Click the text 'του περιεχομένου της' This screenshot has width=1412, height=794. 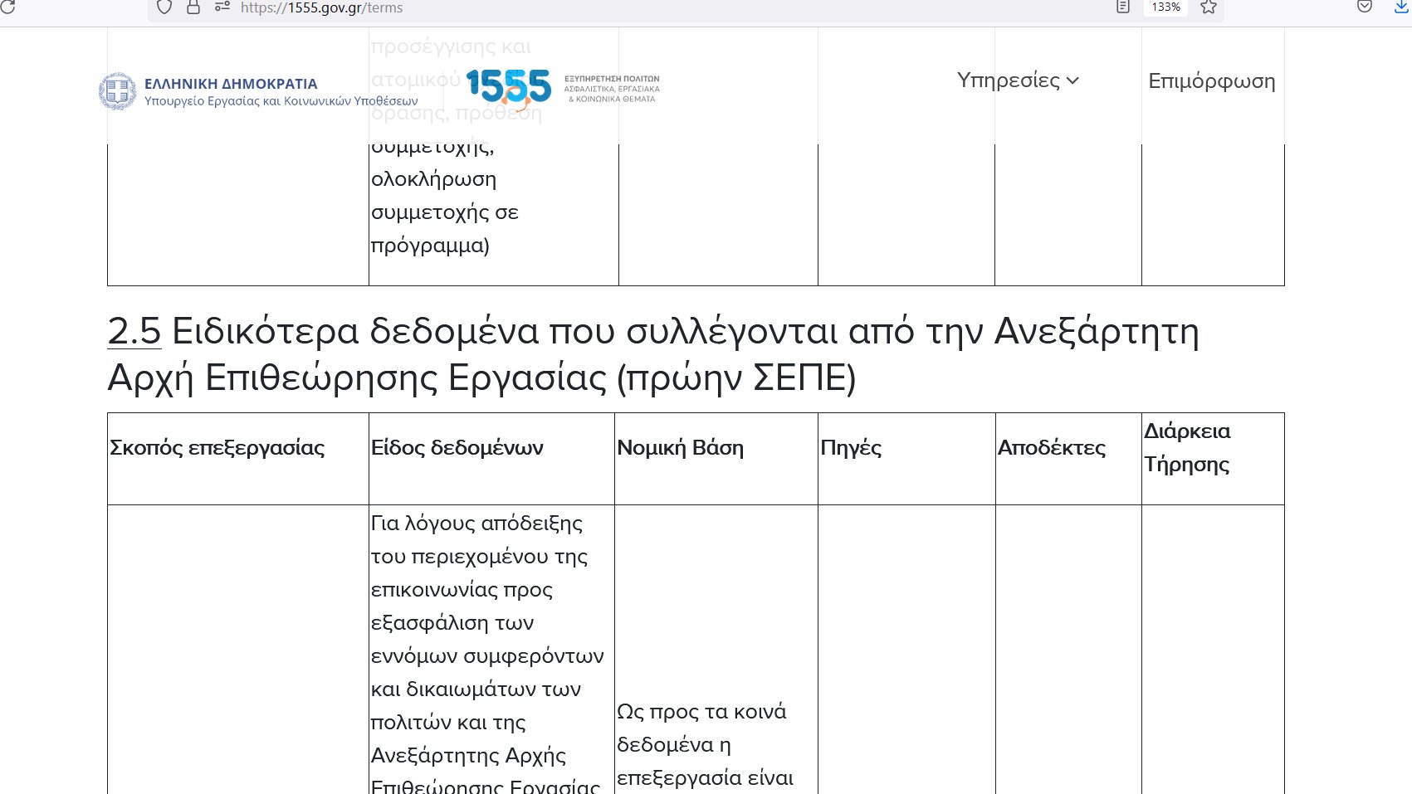479,557
